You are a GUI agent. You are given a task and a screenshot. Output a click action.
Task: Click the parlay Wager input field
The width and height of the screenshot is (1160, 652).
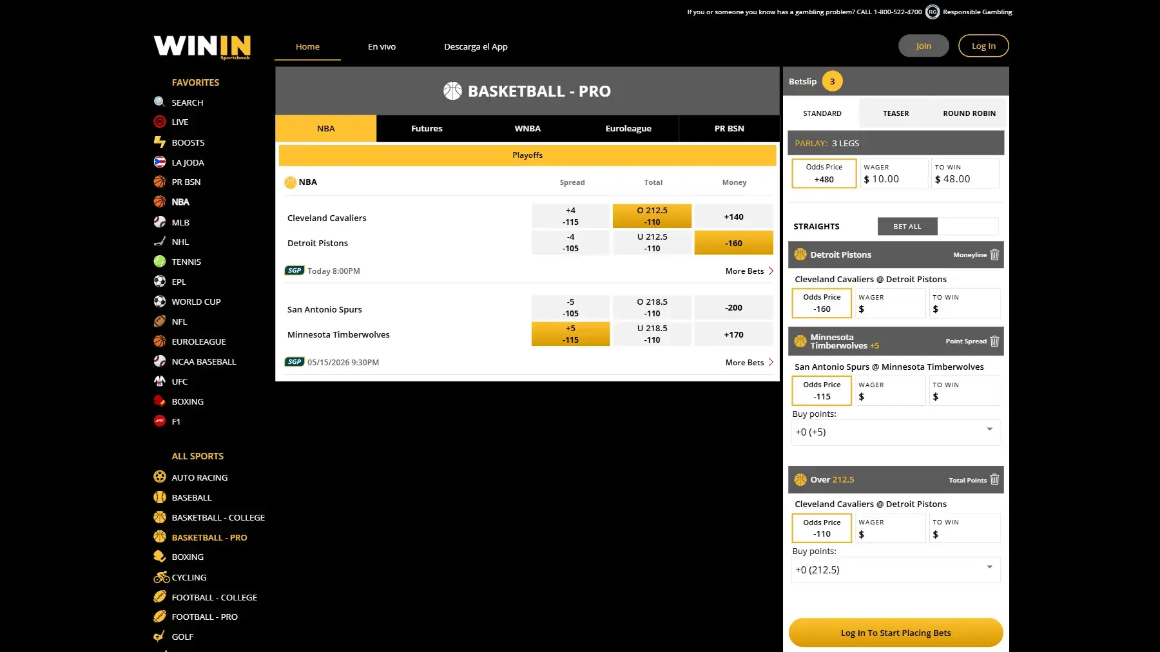tap(894, 173)
